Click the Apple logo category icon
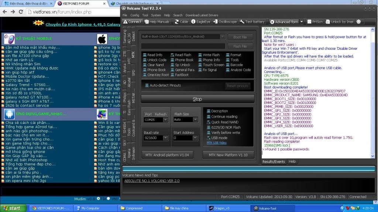This screenshot has height=212, width=378. pos(102,39)
